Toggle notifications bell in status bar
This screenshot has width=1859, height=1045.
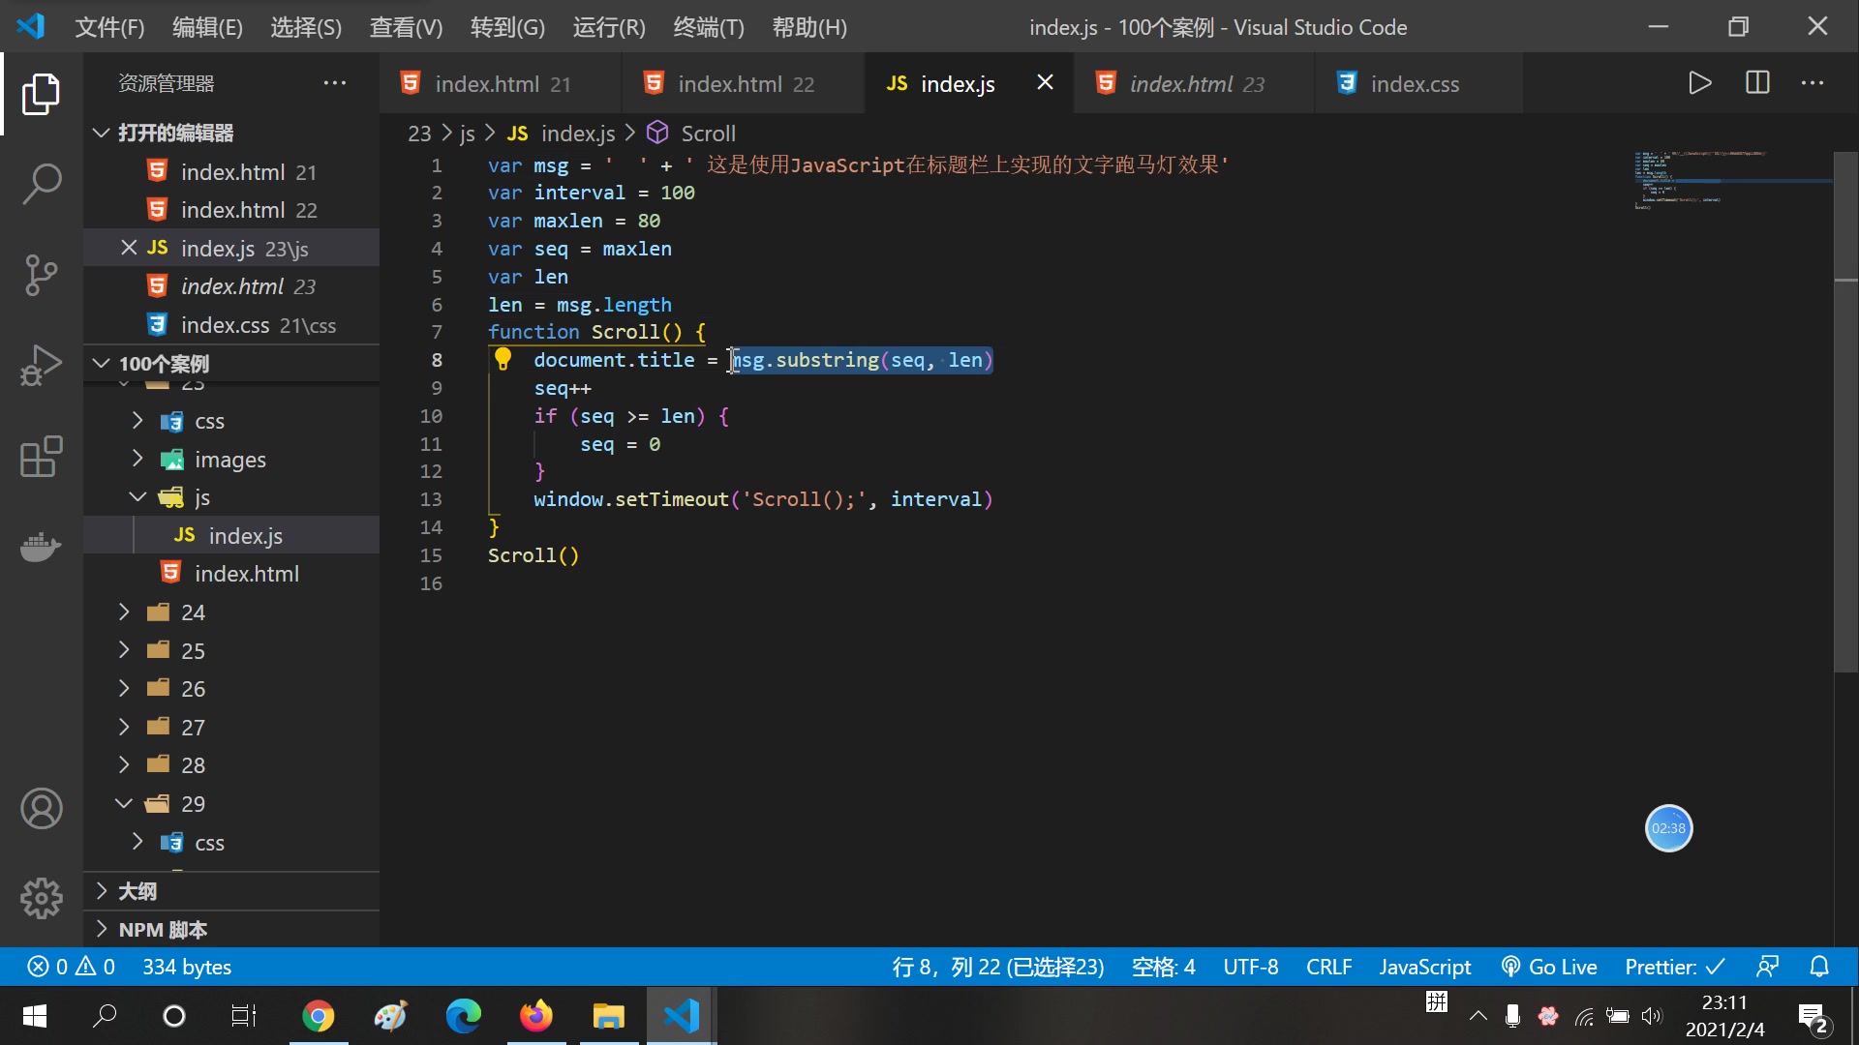(x=1819, y=967)
